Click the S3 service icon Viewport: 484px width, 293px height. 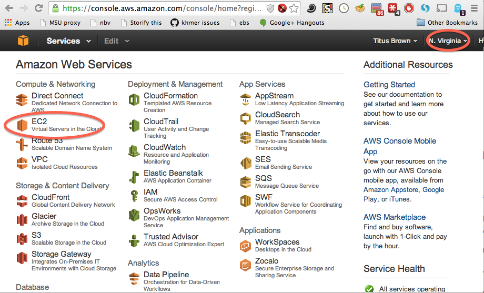pyautogui.click(x=22, y=239)
